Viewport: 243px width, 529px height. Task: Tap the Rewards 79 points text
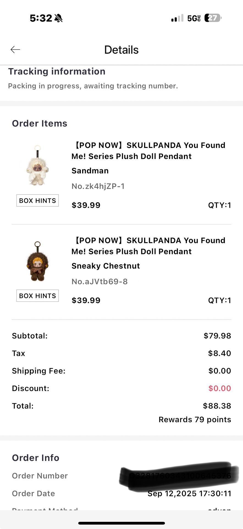195,419
